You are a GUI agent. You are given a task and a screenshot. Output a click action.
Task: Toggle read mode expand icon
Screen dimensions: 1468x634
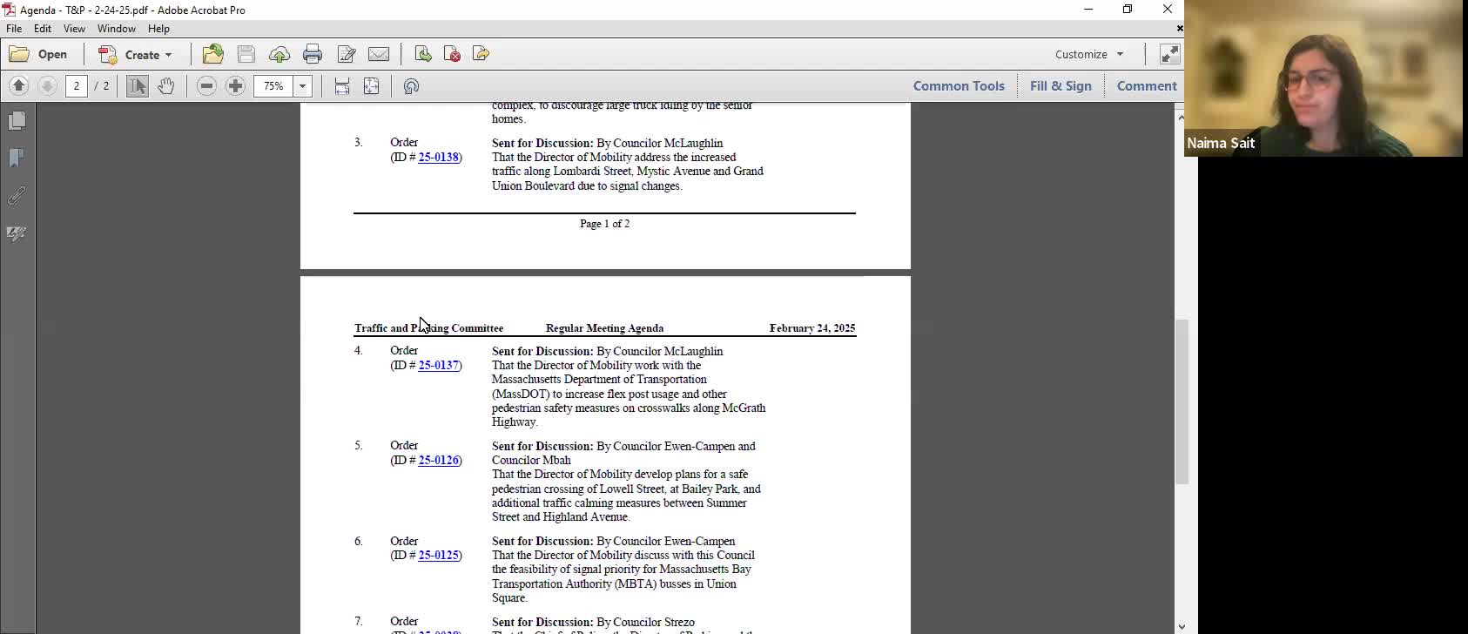[1169, 54]
